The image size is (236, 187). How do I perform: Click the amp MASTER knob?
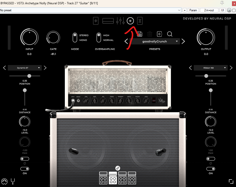pos(137,101)
